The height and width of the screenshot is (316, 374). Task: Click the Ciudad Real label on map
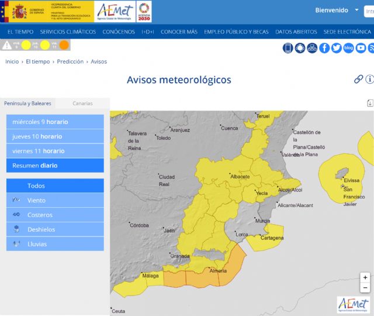point(167,181)
